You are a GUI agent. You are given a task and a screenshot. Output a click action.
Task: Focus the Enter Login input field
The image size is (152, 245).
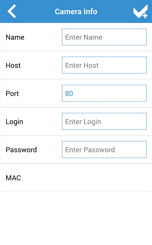pyautogui.click(x=104, y=121)
